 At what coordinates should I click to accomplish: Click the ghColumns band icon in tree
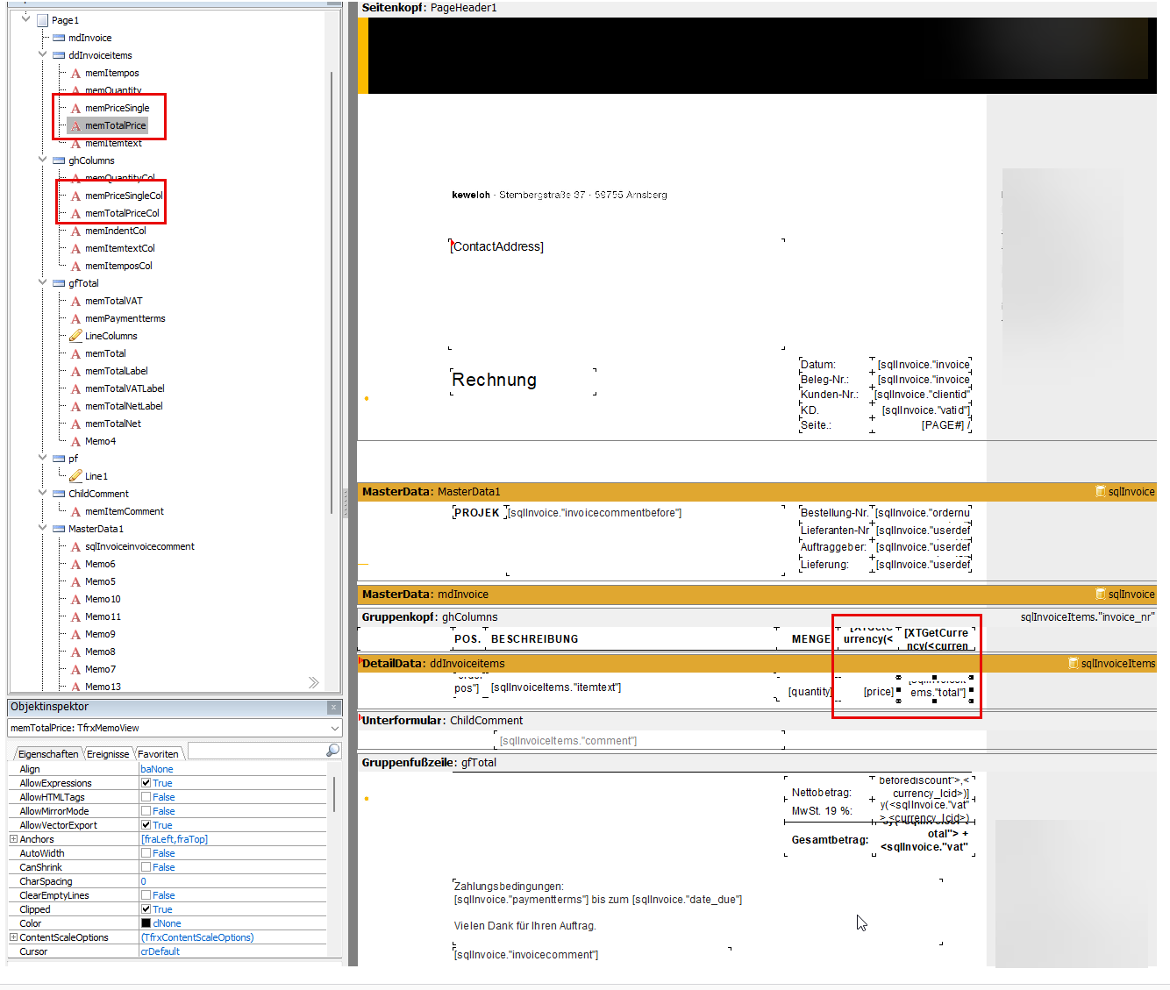[x=59, y=160]
